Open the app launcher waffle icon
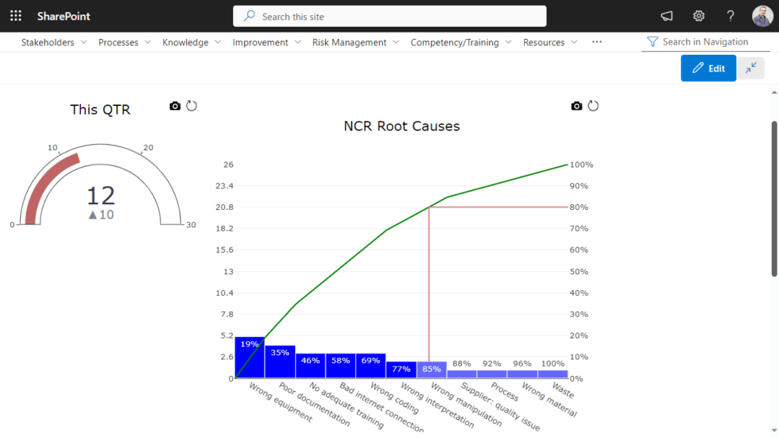The image size is (779, 438). [x=16, y=16]
